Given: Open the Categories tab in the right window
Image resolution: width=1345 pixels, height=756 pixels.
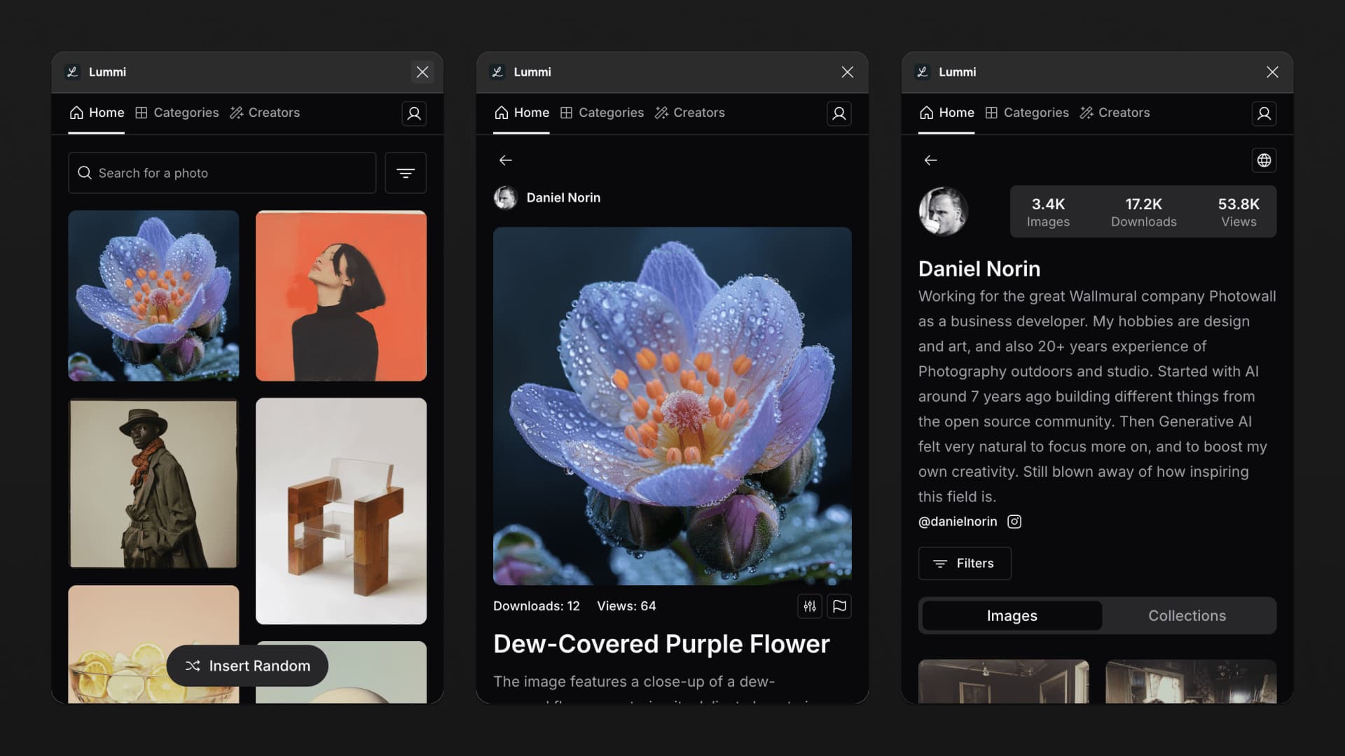Looking at the screenshot, I should 1028,113.
